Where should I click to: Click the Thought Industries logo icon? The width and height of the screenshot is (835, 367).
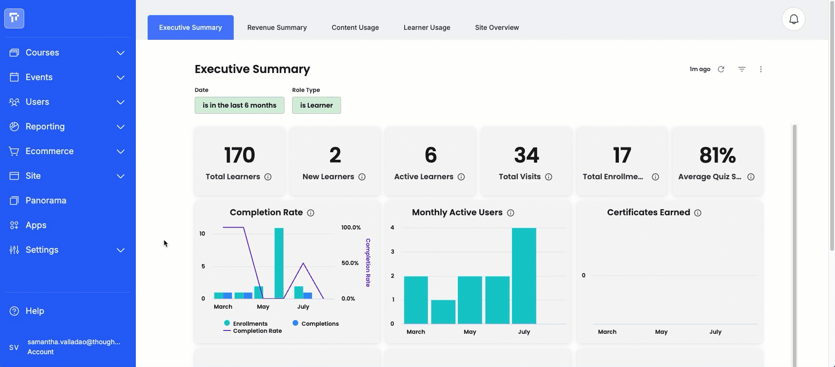point(14,18)
